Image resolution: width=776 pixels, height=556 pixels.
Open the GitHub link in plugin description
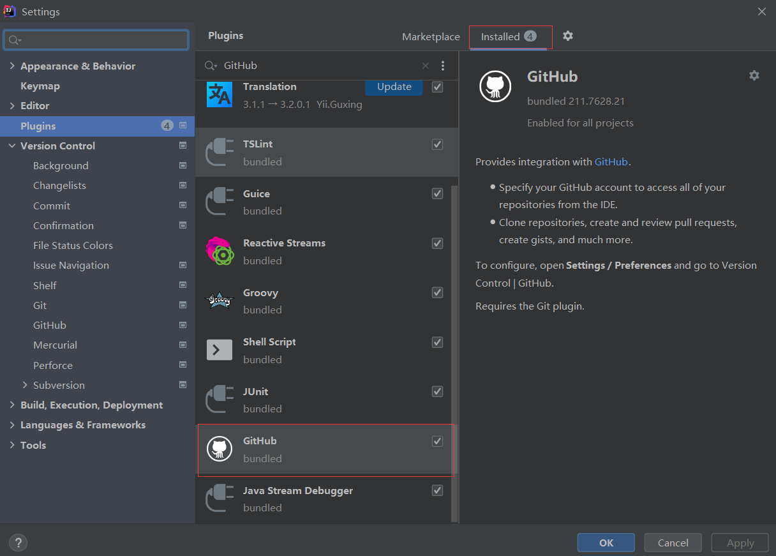(611, 162)
